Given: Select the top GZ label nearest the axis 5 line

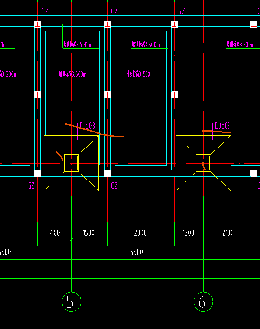Looking at the screenshot, I should coord(45,11).
